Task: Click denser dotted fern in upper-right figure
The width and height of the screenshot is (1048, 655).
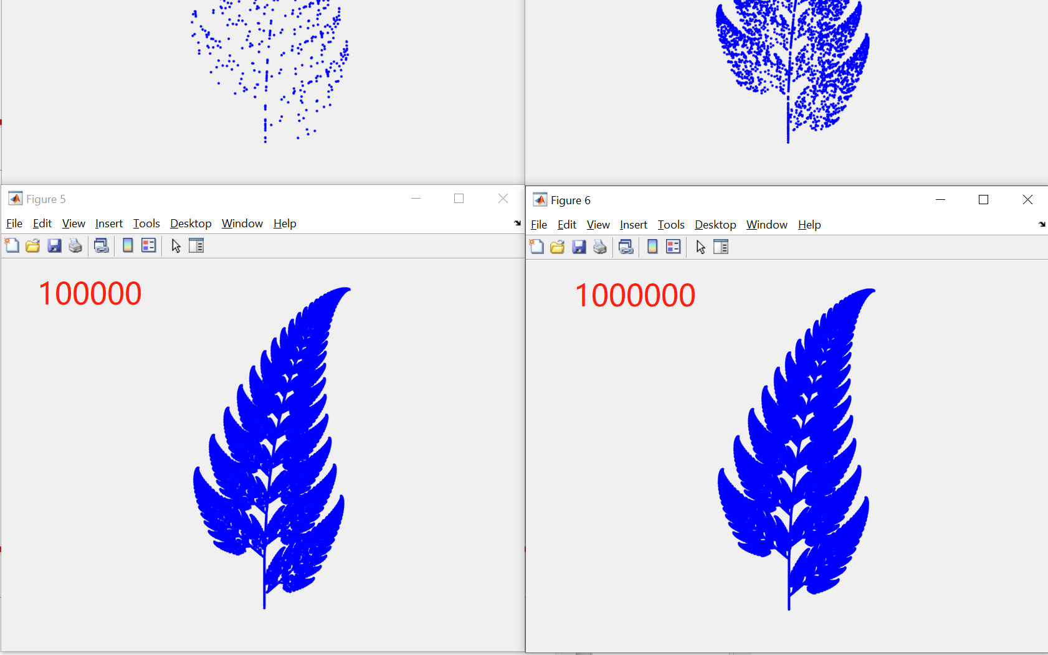Action: (793, 72)
